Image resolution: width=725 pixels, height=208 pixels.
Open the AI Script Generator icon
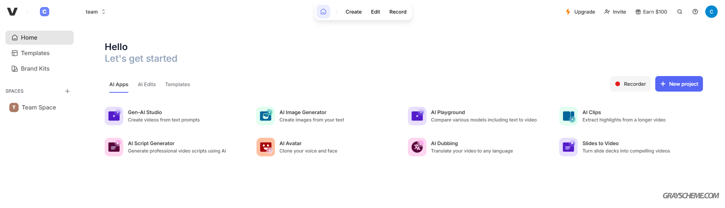tap(114, 147)
